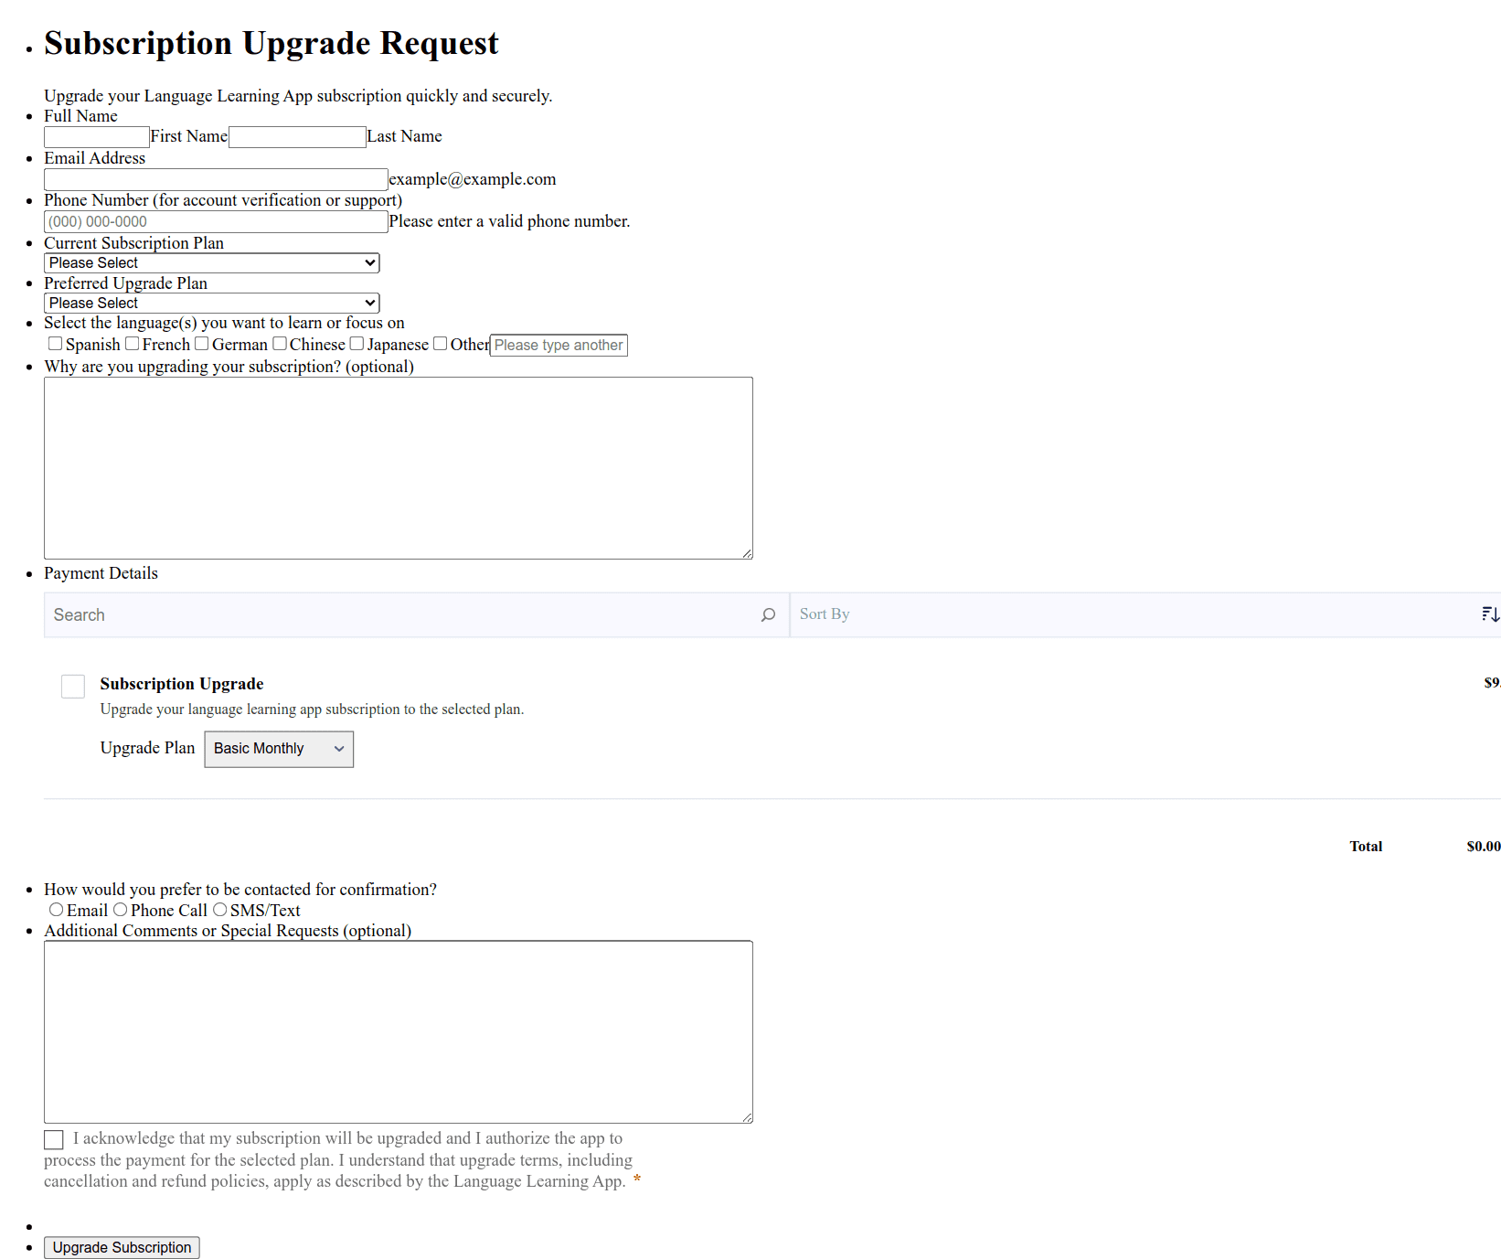Select the Email contact radio button
1501x1259 pixels.
point(57,910)
